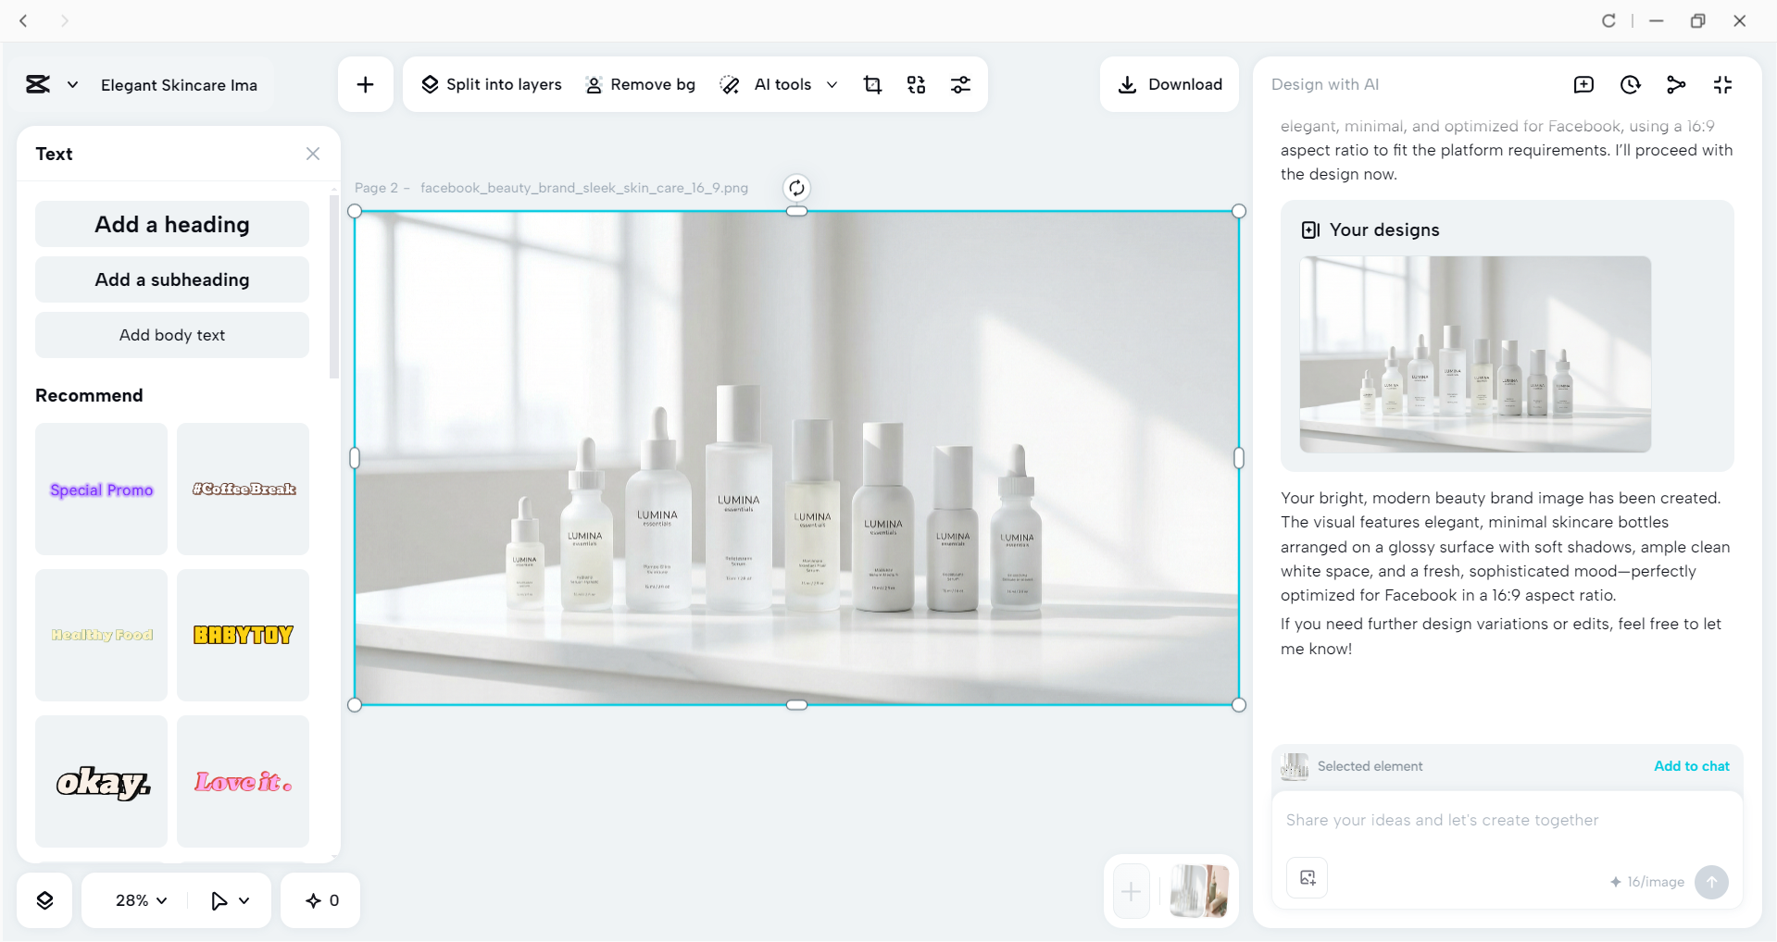
Task: Open the replace/elements grid tool
Action: 916,85
